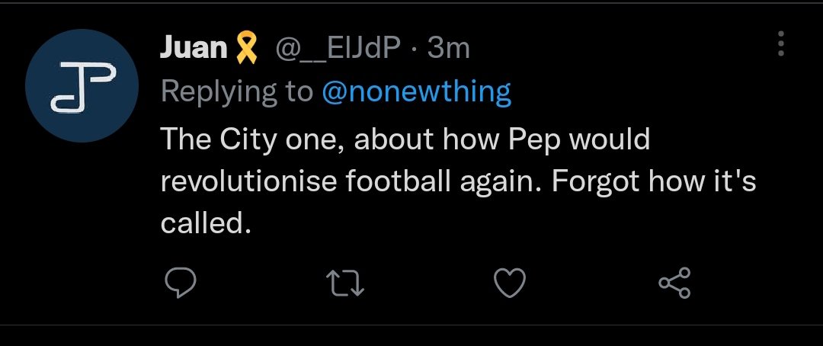823x346 pixels.
Task: Retweet Juan's reply about Pep
Action: tap(344, 284)
